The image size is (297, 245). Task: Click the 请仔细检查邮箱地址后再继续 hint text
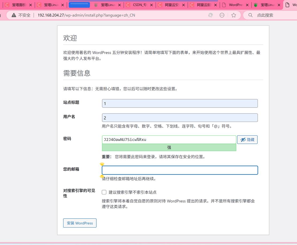[129, 179]
